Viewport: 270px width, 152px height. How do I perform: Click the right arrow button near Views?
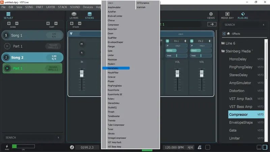coord(212,24)
